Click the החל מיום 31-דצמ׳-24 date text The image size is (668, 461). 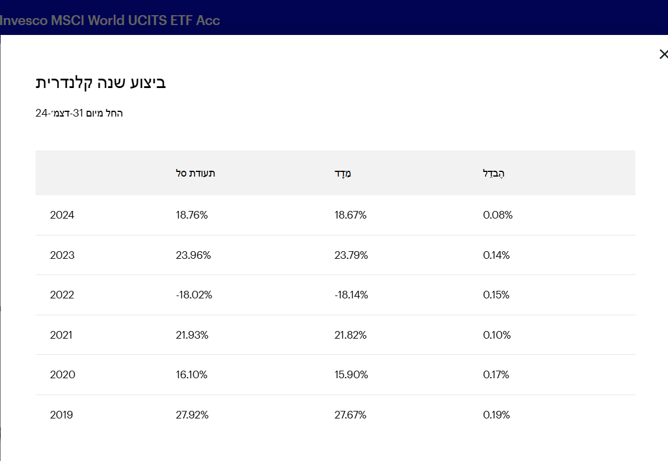click(x=79, y=113)
